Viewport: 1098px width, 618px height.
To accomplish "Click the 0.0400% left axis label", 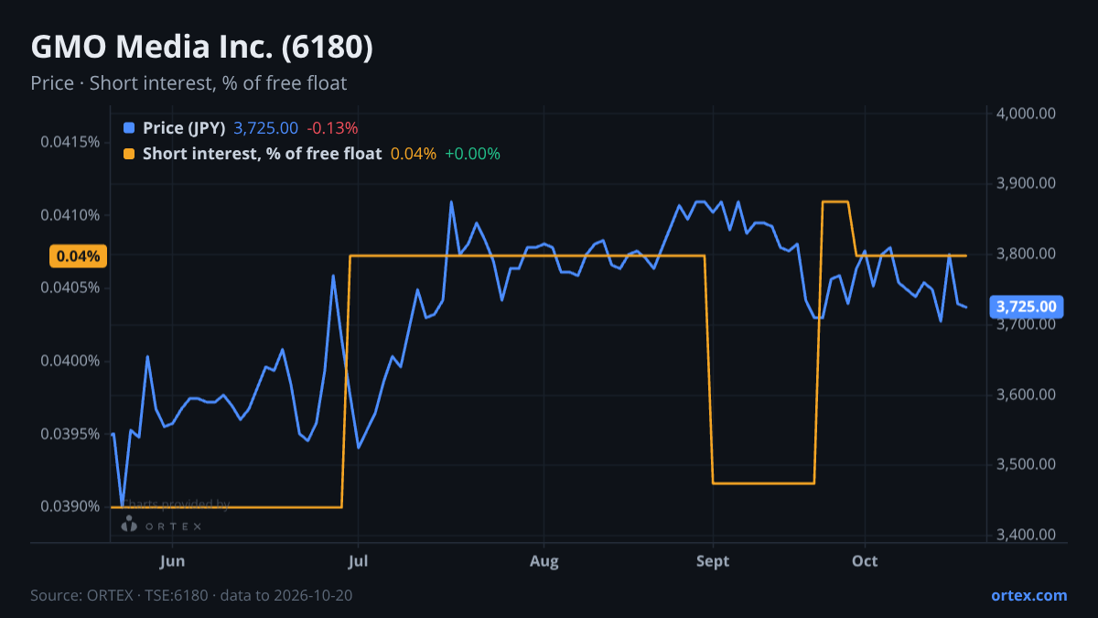I will pyautogui.click(x=70, y=361).
